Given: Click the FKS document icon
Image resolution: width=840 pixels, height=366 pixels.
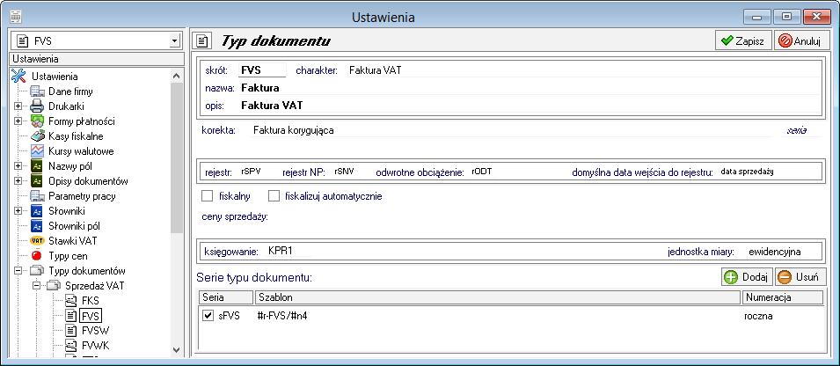Looking at the screenshot, I should (x=71, y=301).
